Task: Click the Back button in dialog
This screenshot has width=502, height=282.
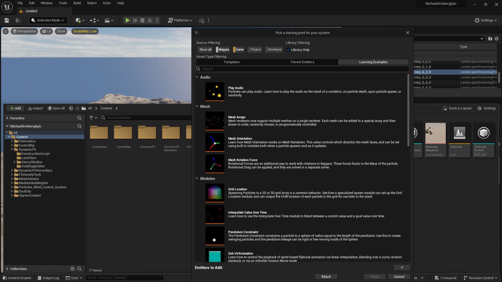Action: coord(326,277)
